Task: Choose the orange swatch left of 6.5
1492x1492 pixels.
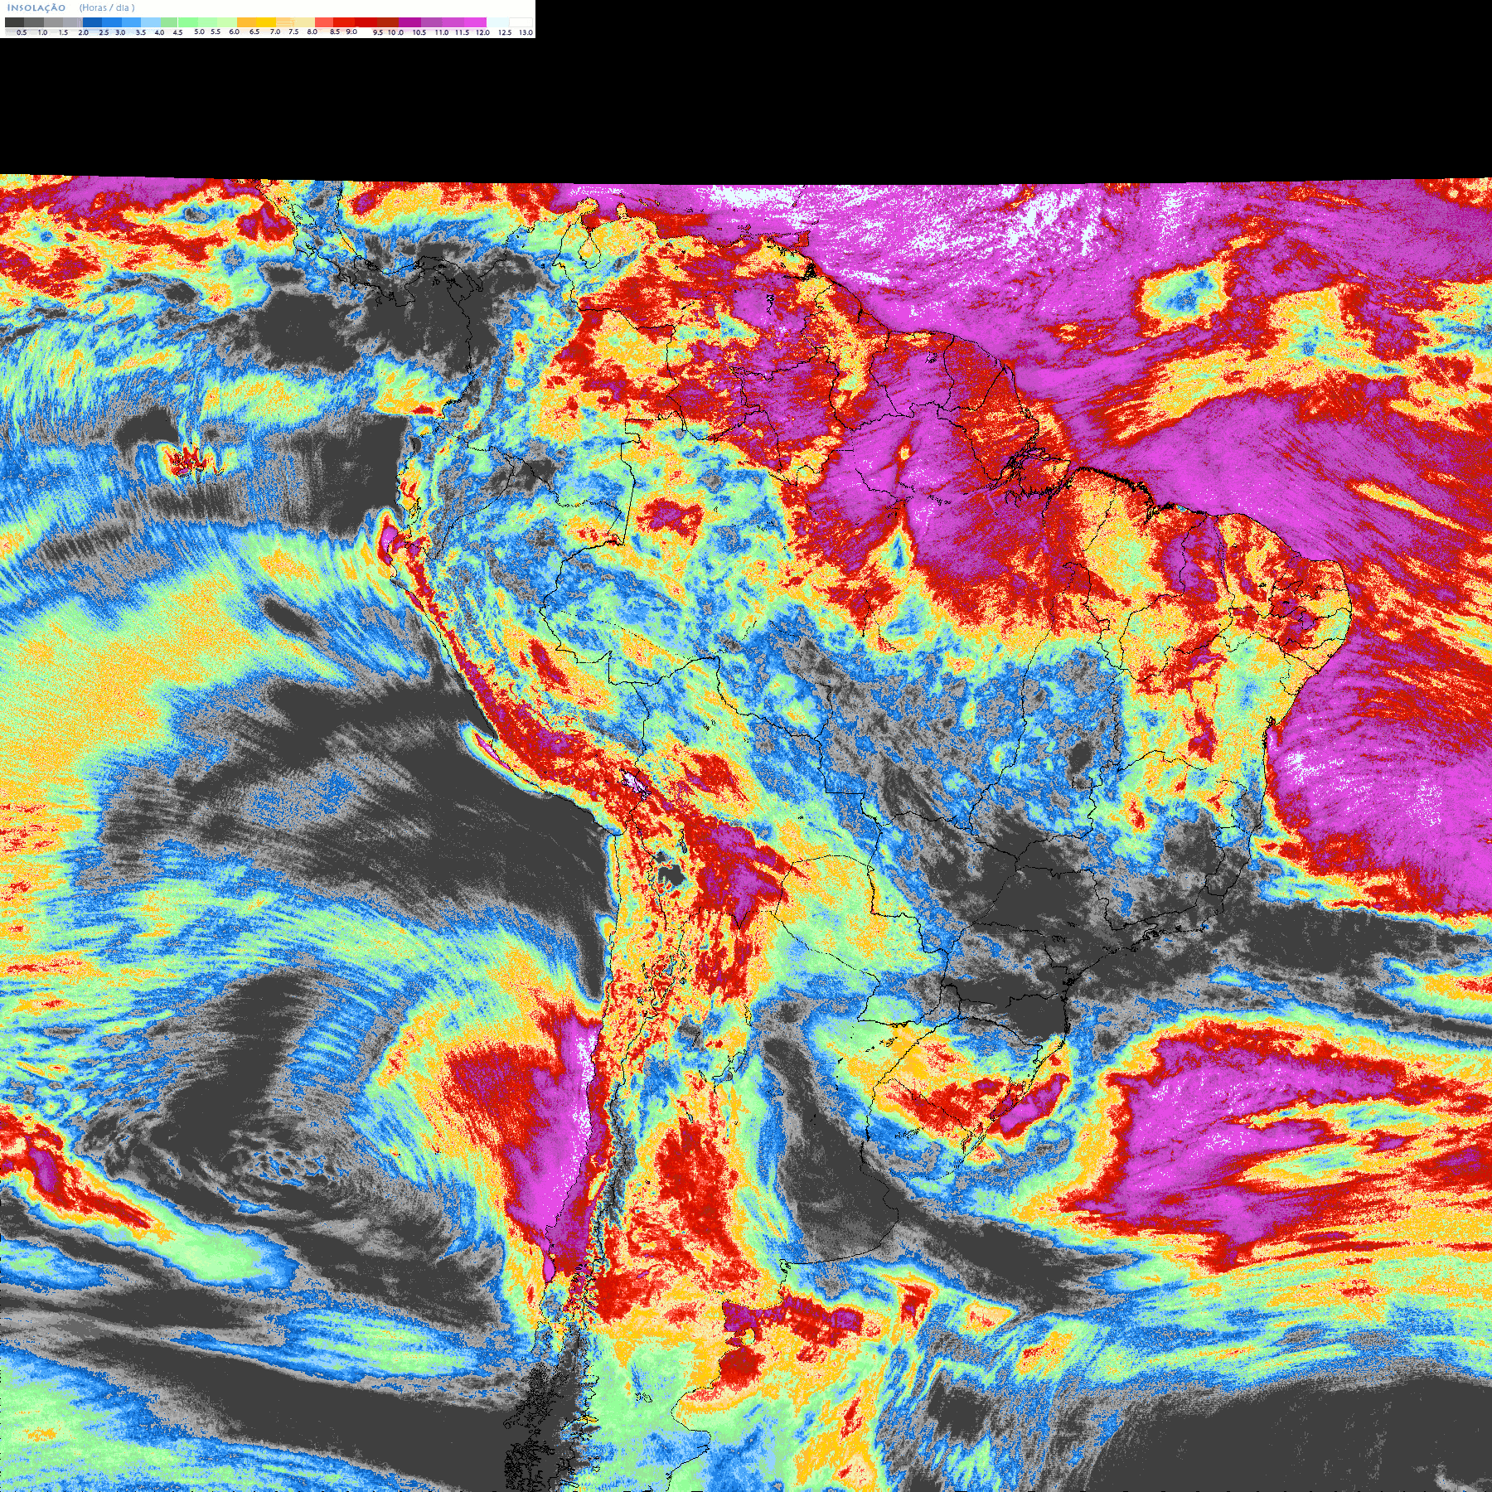Action: (246, 22)
